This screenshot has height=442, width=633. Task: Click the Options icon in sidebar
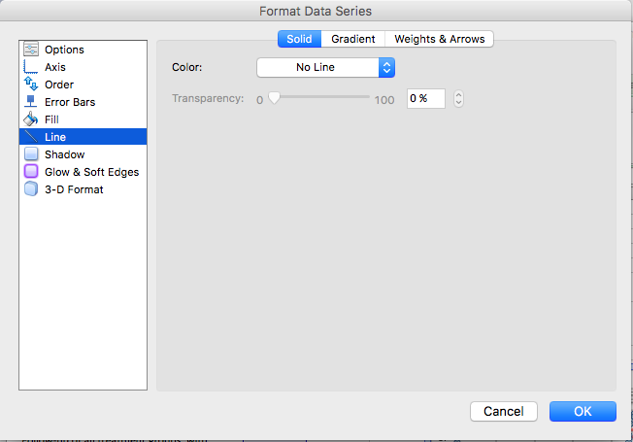(30, 50)
